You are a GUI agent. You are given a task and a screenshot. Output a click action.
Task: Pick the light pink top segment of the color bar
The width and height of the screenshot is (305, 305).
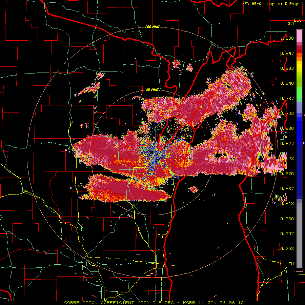click(x=299, y=36)
